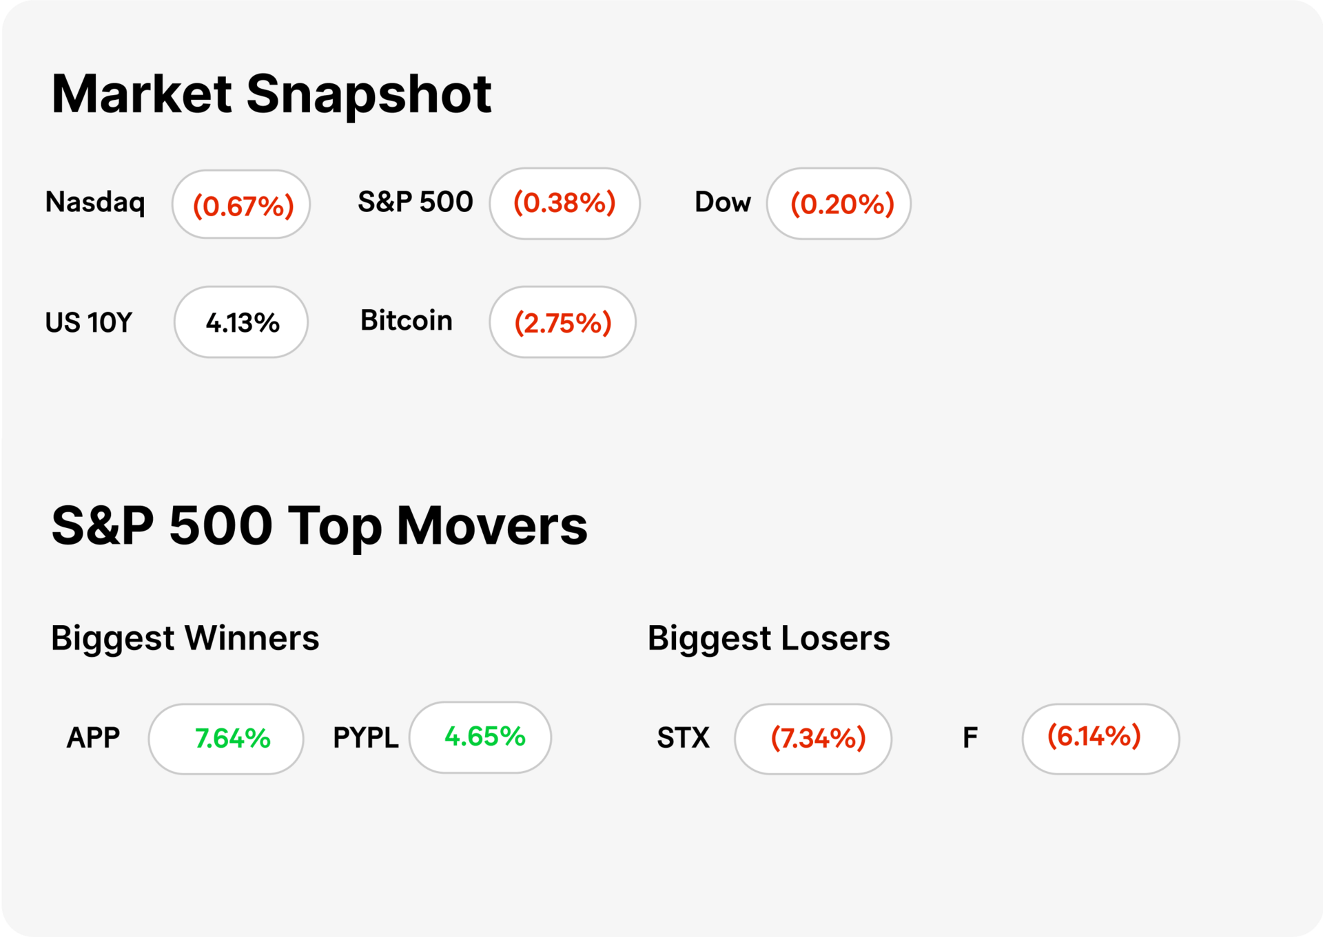Select the US 10Y label text
This screenshot has height=937, width=1323.
click(x=88, y=323)
